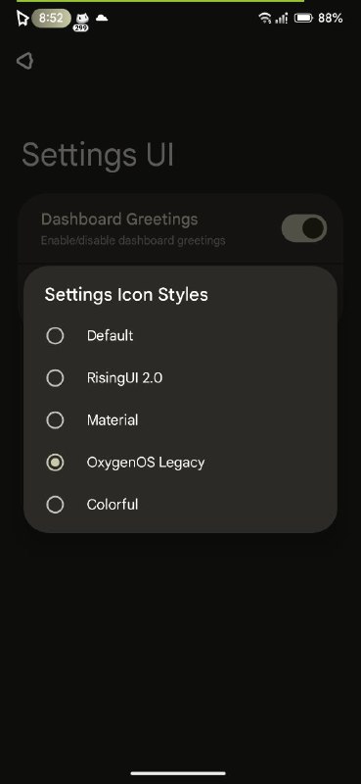Choose the Colorful icon style label
Image resolution: width=361 pixels, height=784 pixels.
(x=113, y=505)
